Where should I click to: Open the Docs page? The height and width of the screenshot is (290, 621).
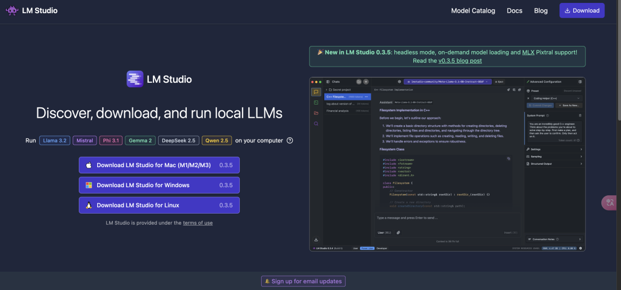pyautogui.click(x=515, y=11)
